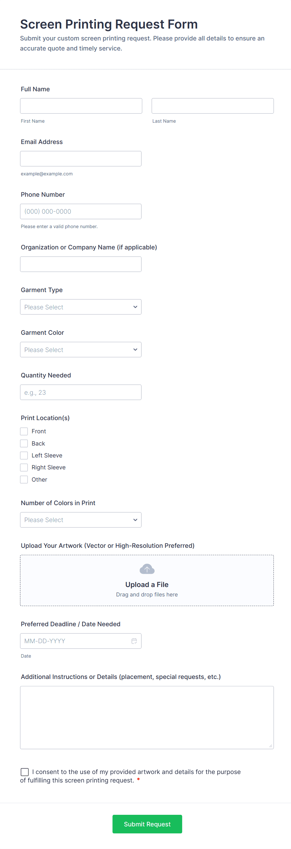
Task: Enable the Left Sleeve option
Action: (24, 455)
